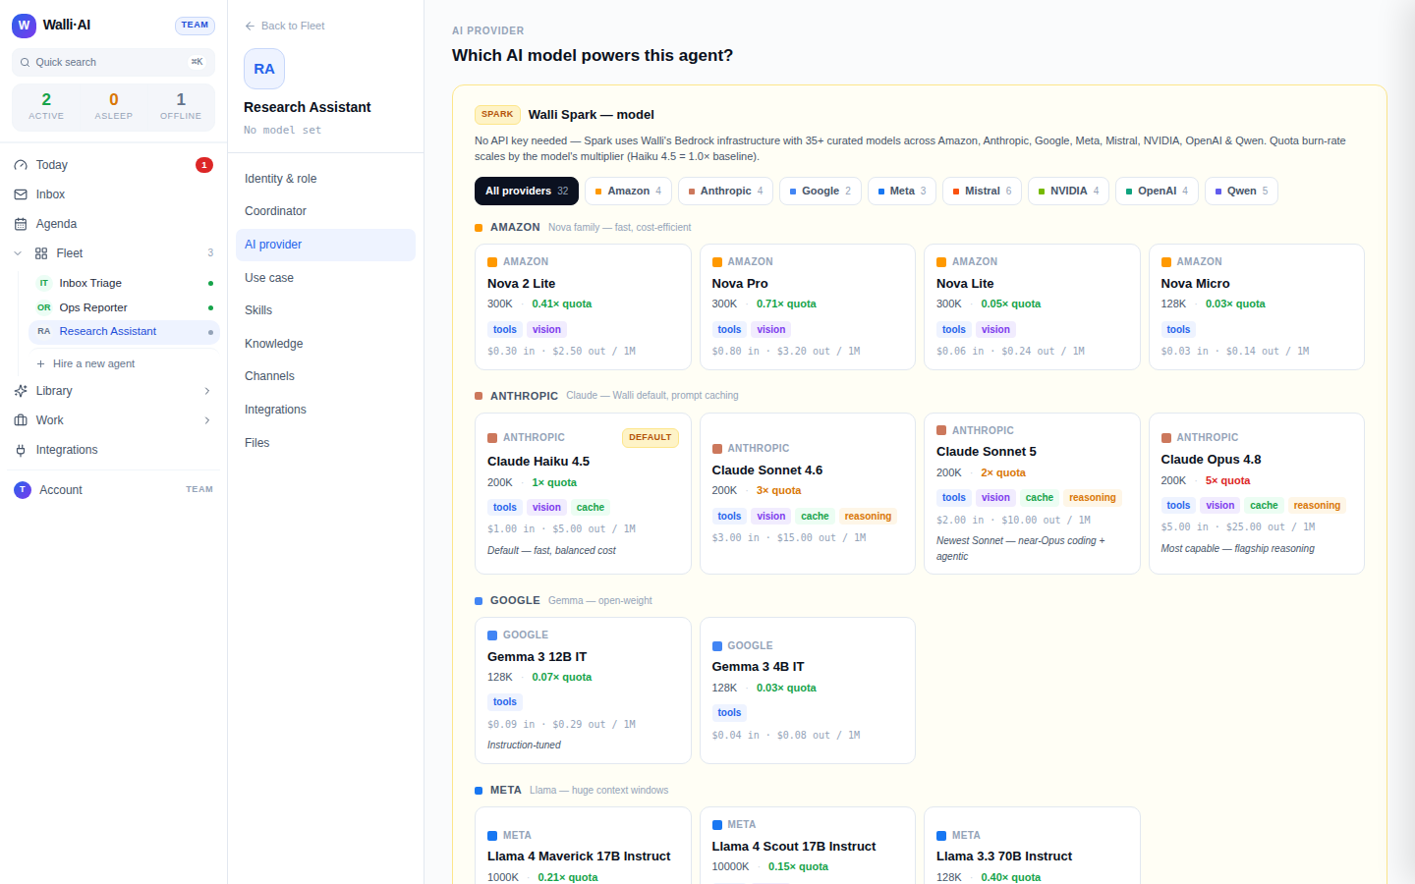The height and width of the screenshot is (884, 1415).
Task: Click the DEFAULT badge on Claude Haiku 4.5
Action: (651, 437)
